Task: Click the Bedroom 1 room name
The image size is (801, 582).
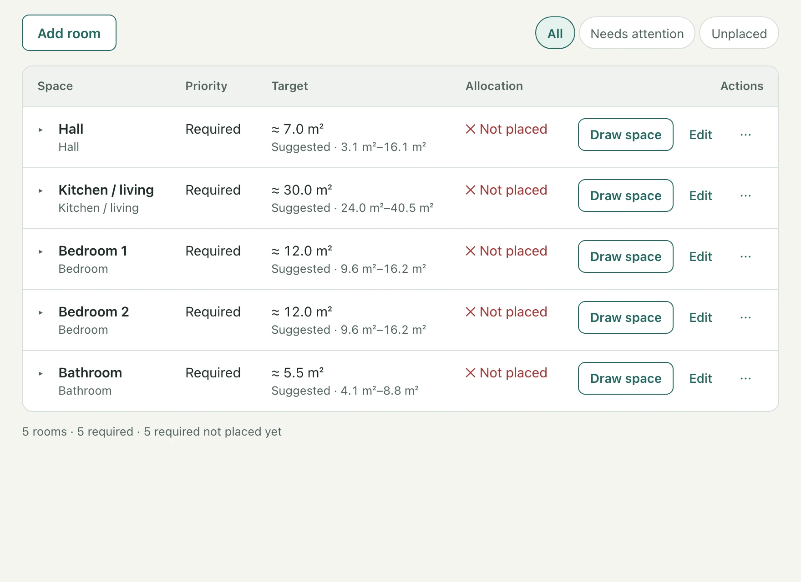Action: pyautogui.click(x=93, y=251)
